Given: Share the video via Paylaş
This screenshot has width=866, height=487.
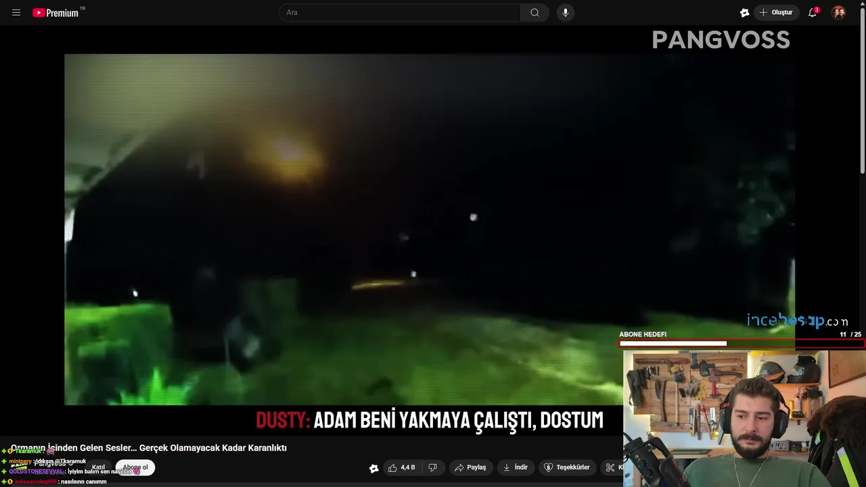Looking at the screenshot, I should coord(470,467).
